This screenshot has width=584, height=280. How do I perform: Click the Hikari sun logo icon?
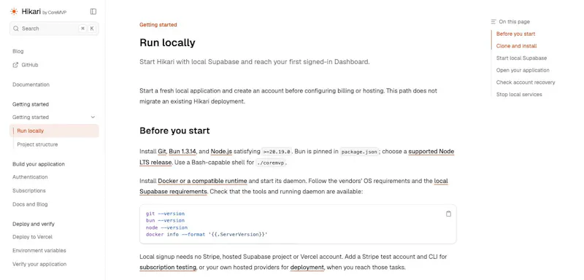[14, 12]
